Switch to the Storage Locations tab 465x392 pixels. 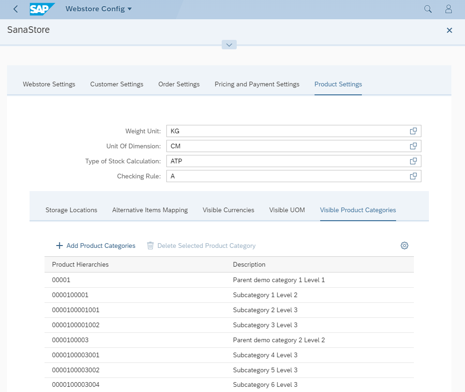(71, 210)
